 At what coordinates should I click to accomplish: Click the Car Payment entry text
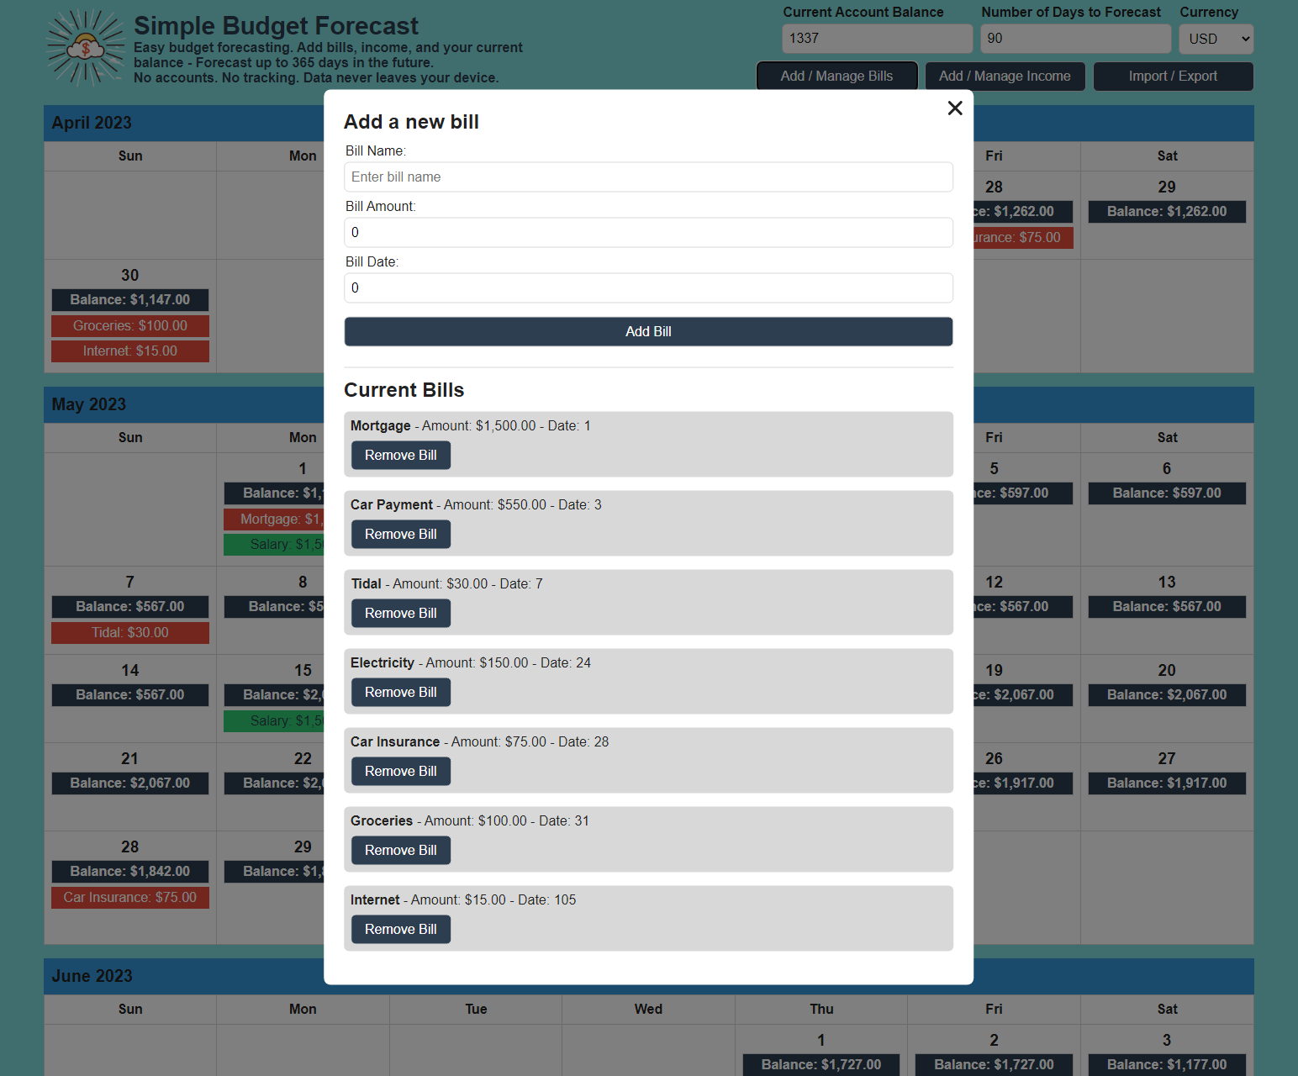coord(476,504)
